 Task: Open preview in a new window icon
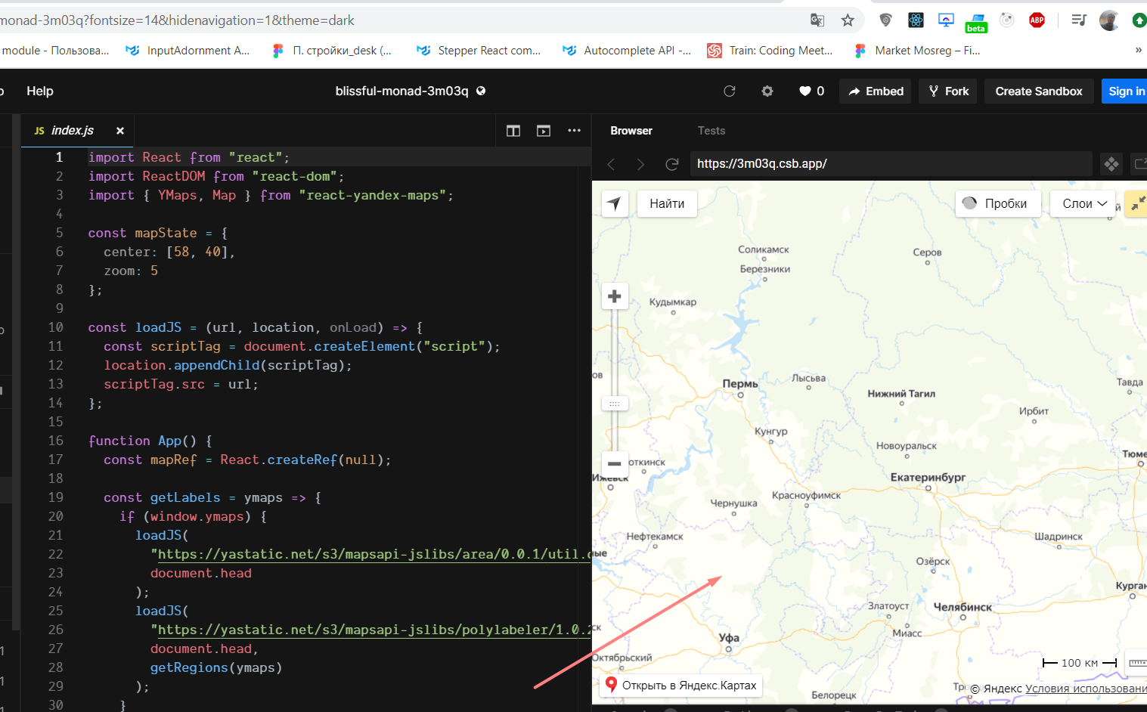[x=543, y=130]
